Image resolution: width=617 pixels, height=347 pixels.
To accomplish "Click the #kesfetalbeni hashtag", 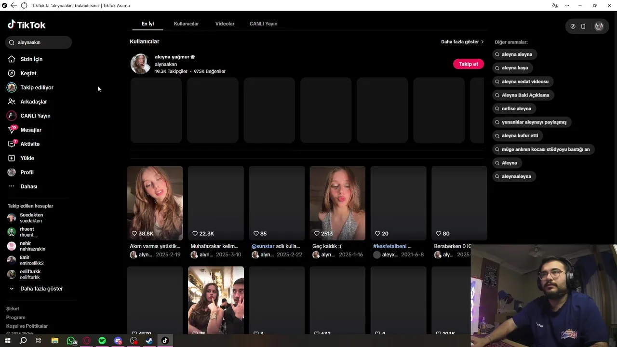I will point(389,246).
